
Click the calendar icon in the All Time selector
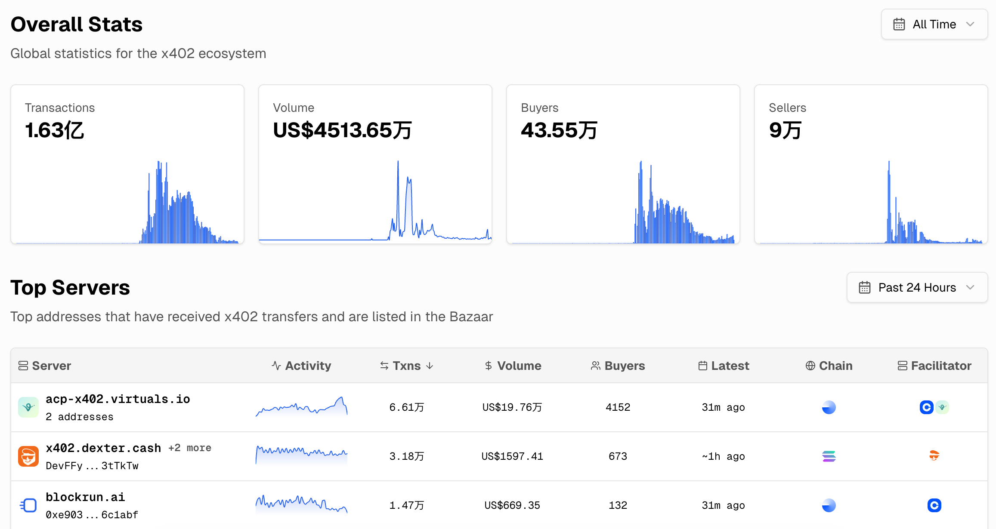(x=899, y=24)
